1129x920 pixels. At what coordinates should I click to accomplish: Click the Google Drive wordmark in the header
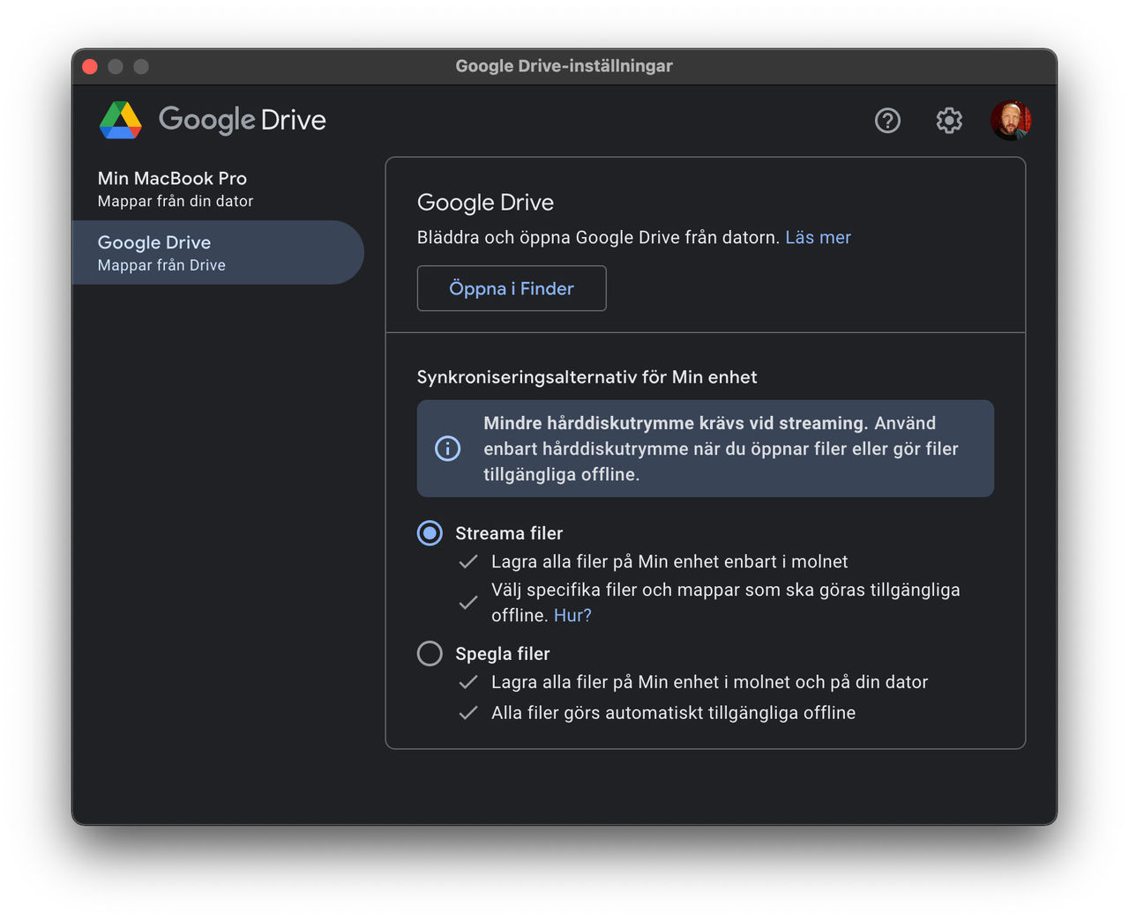(x=243, y=120)
